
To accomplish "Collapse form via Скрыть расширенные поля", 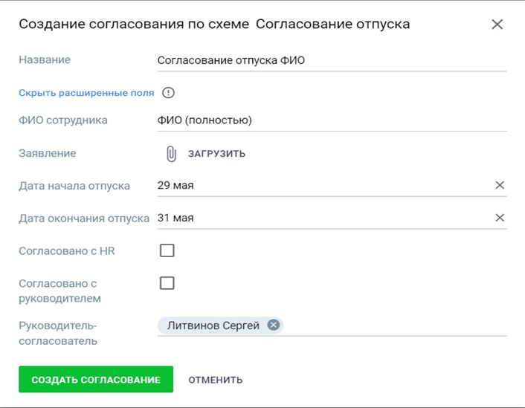I will coord(86,93).
